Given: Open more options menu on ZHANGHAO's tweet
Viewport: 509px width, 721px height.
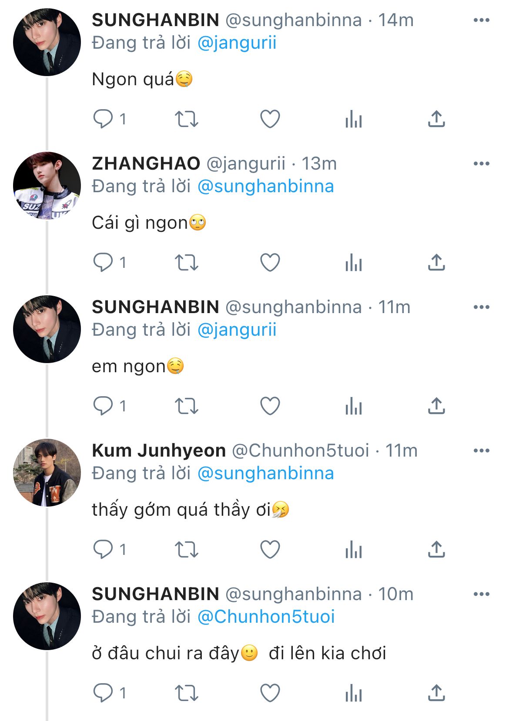Looking at the screenshot, I should tap(481, 164).
